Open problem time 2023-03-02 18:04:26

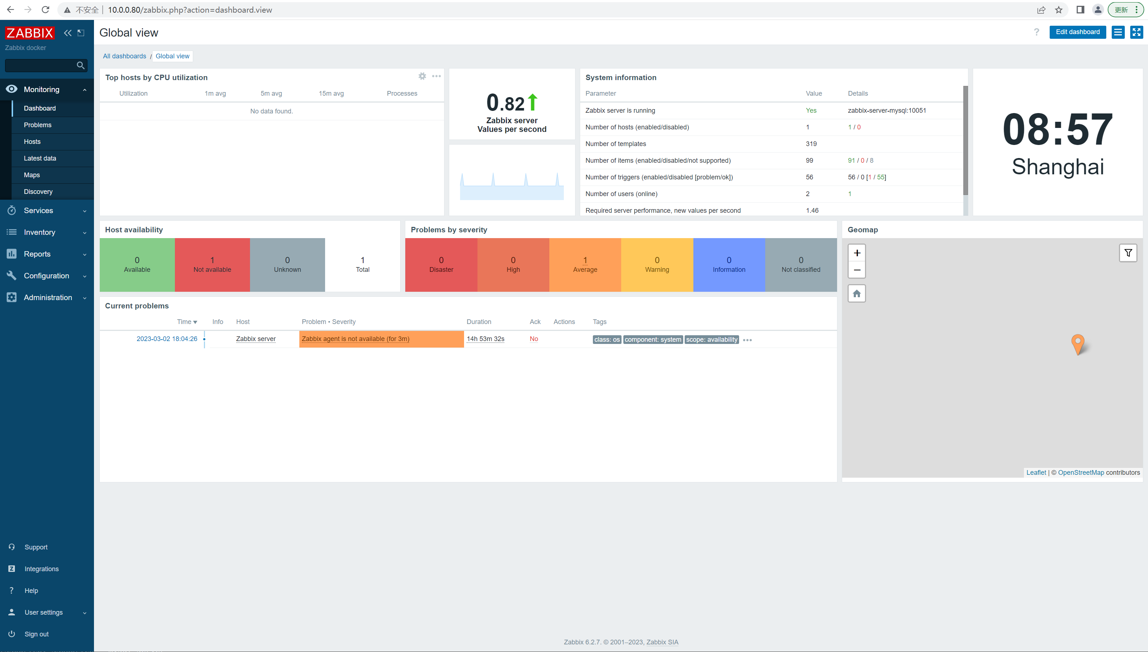pyautogui.click(x=167, y=339)
